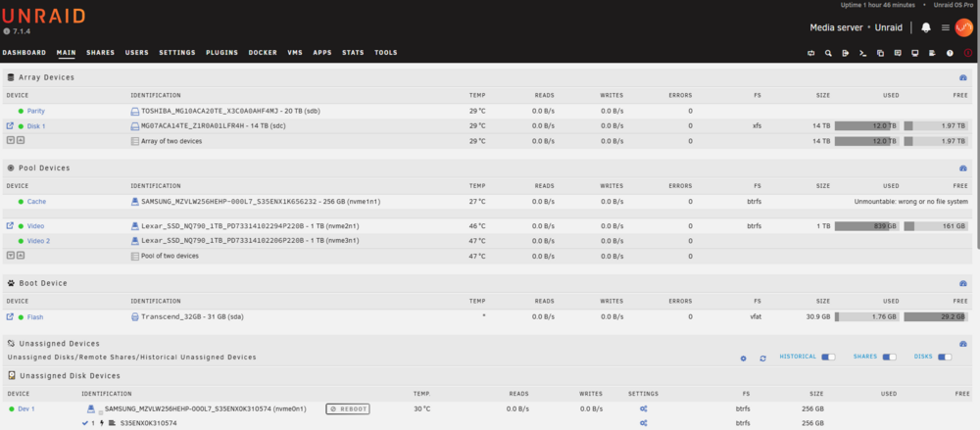Image resolution: width=980 pixels, height=430 pixels.
Task: Expand the small box beside SAMSUNG nvme0n1
Action: coord(101,411)
